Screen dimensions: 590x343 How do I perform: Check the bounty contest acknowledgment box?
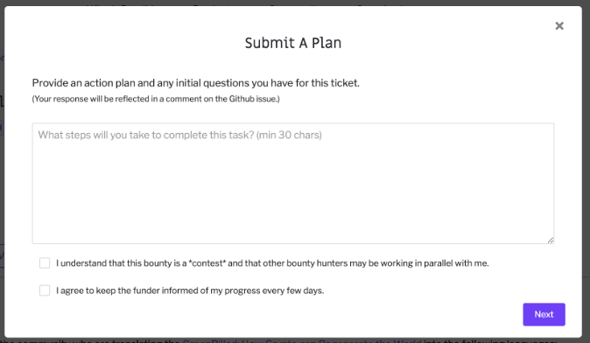pyautogui.click(x=45, y=262)
